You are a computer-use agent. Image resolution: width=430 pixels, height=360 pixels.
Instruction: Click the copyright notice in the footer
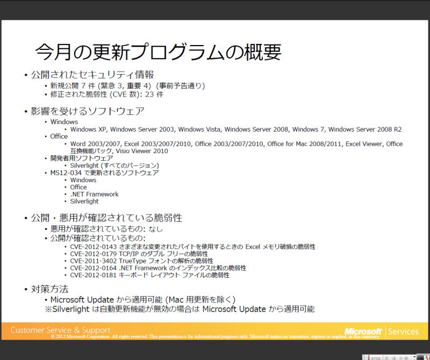[x=215, y=336]
